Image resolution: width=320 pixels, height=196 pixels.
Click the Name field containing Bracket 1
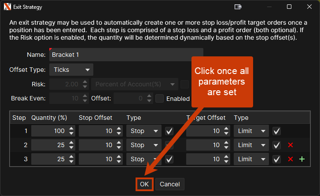click(125, 55)
